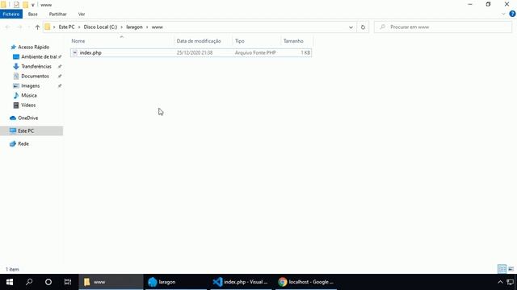Click the Quick Access new folder icon
517x290 pixels.
pyautogui.click(x=25, y=5)
